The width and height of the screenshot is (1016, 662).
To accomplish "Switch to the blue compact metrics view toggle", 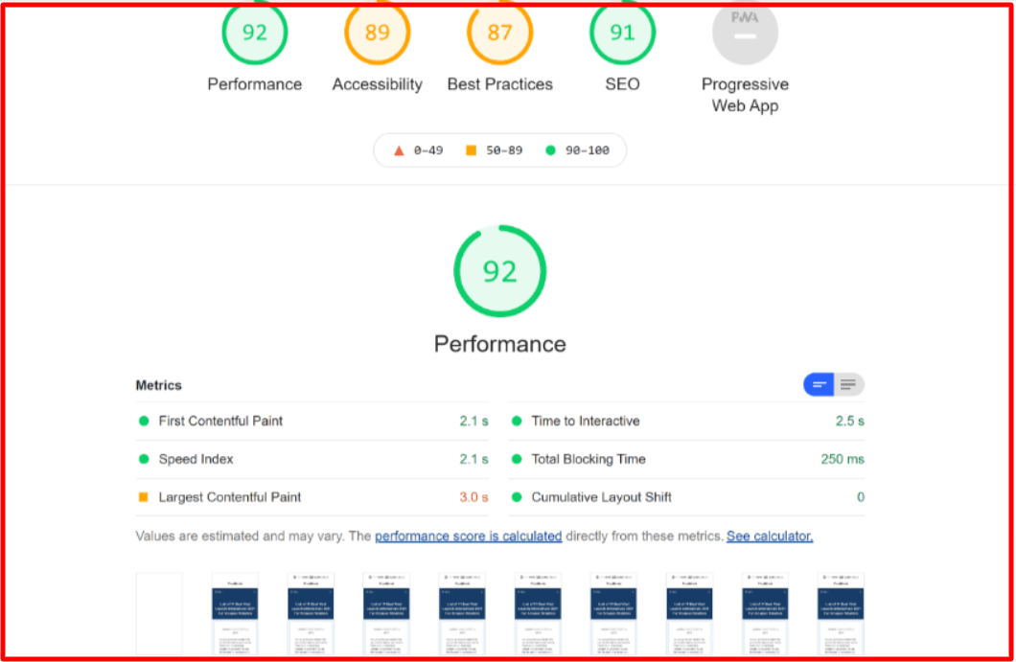I will (x=820, y=385).
